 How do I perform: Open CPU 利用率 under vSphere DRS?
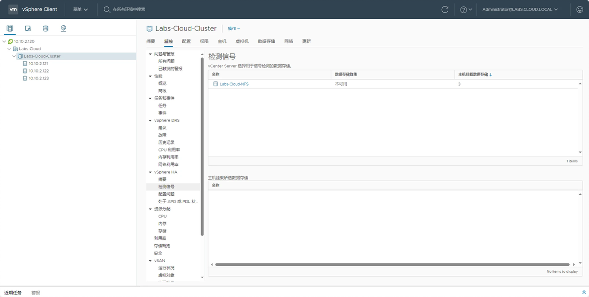(169, 150)
